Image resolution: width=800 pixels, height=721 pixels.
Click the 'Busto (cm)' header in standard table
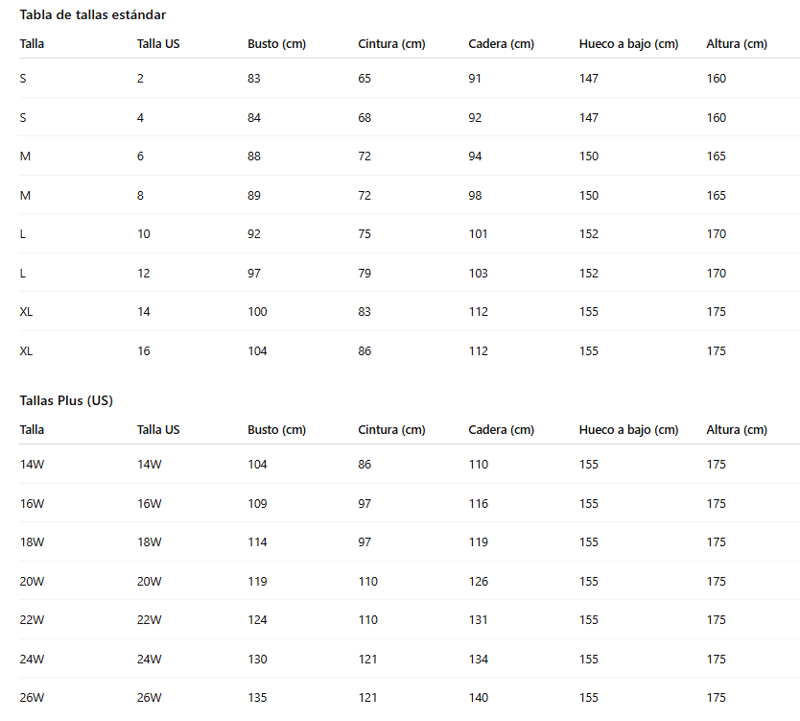(x=276, y=44)
